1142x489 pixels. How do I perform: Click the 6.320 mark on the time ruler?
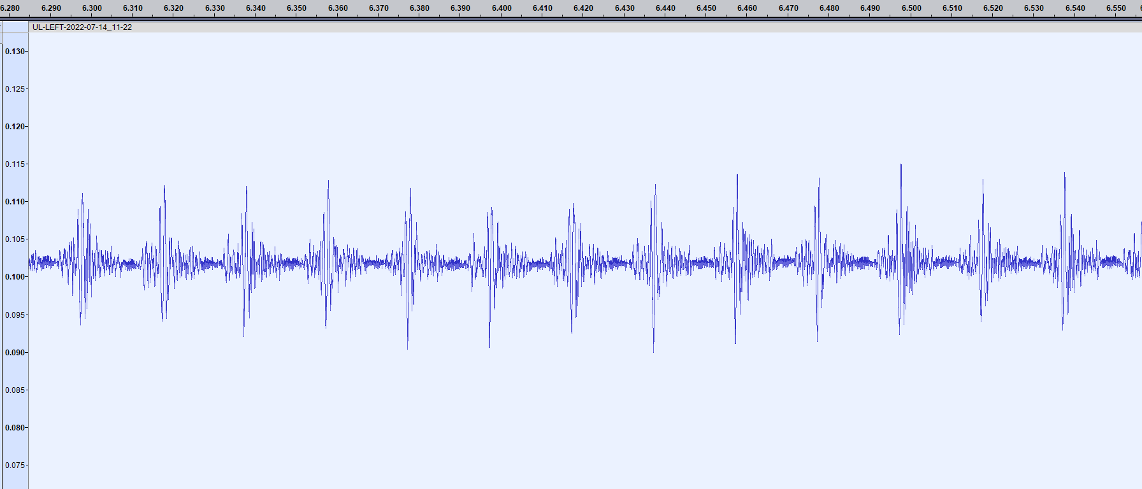click(x=173, y=8)
